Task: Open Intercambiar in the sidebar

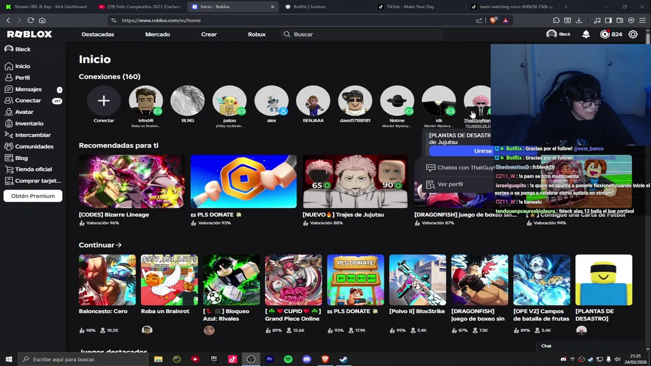Action: pos(27,135)
